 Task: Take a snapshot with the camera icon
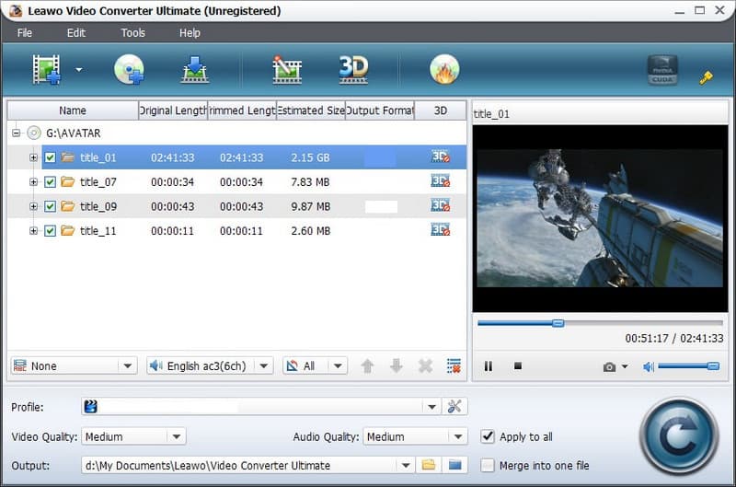pyautogui.click(x=609, y=366)
